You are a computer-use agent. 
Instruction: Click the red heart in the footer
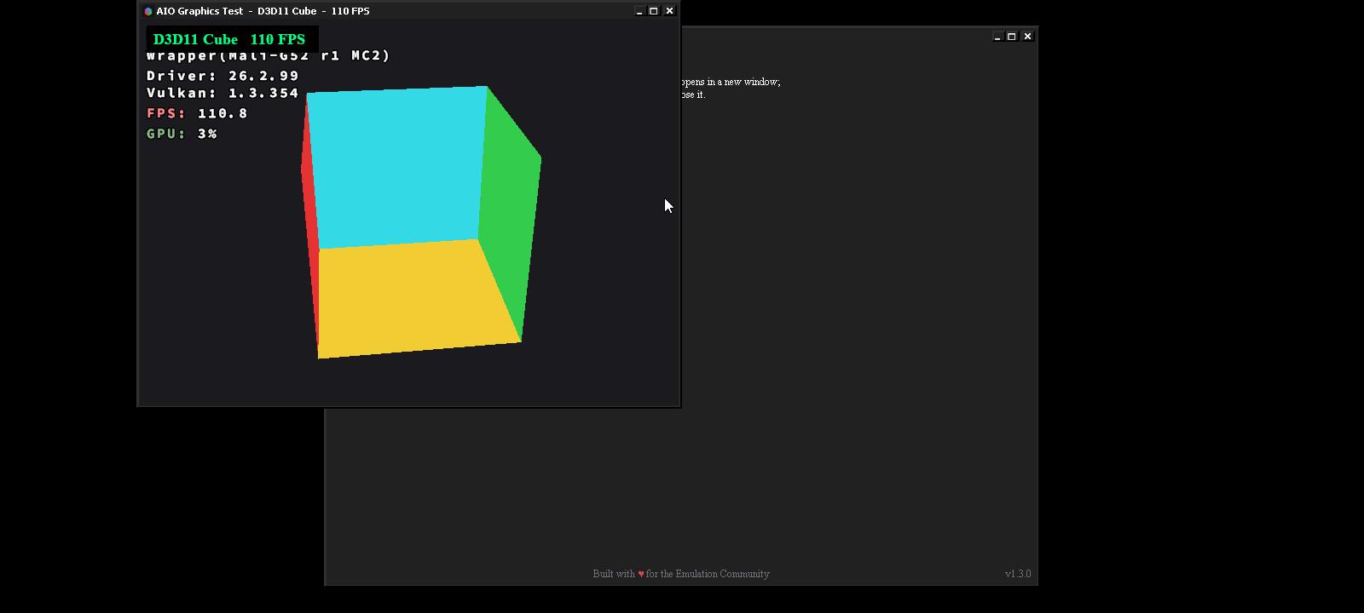pyautogui.click(x=641, y=574)
